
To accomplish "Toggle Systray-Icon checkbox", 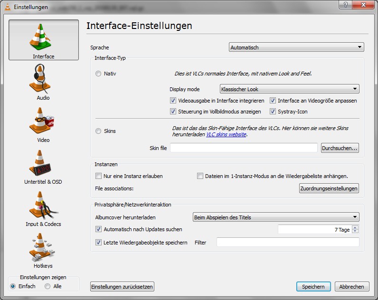I will tap(273, 112).
